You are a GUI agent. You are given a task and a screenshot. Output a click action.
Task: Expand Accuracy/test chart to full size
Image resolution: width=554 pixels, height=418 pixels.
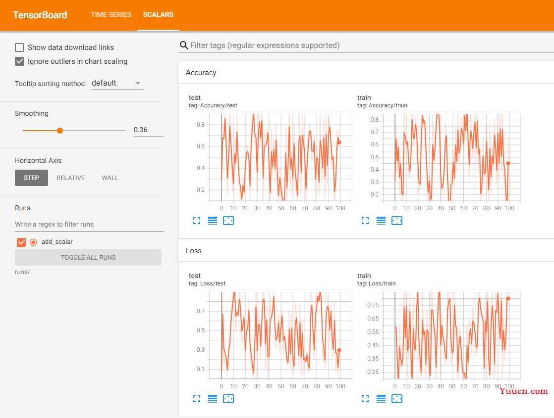tap(197, 221)
